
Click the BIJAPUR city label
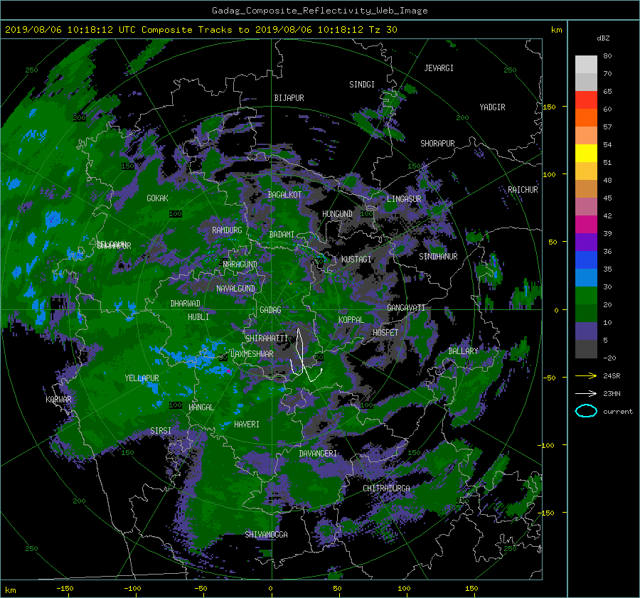[x=289, y=98]
